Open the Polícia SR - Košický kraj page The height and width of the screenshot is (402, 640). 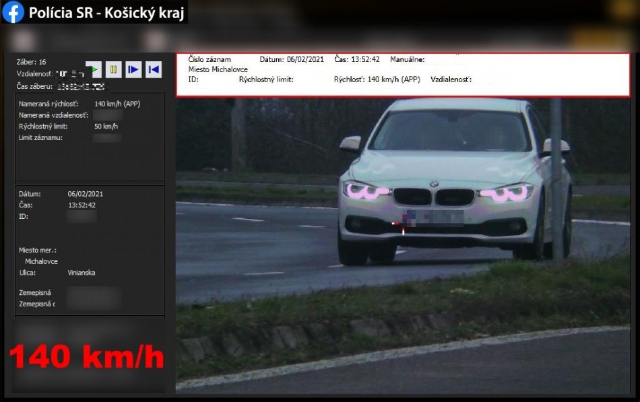pyautogui.click(x=106, y=13)
